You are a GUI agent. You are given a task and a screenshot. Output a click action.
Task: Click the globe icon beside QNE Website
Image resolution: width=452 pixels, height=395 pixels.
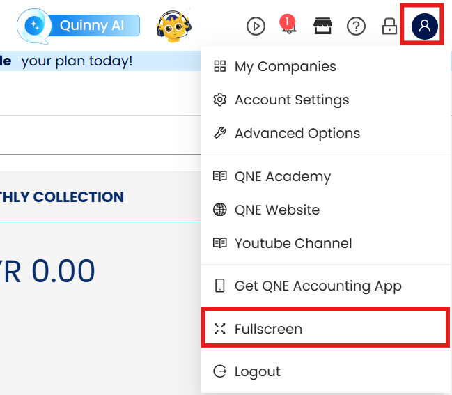tap(220, 210)
